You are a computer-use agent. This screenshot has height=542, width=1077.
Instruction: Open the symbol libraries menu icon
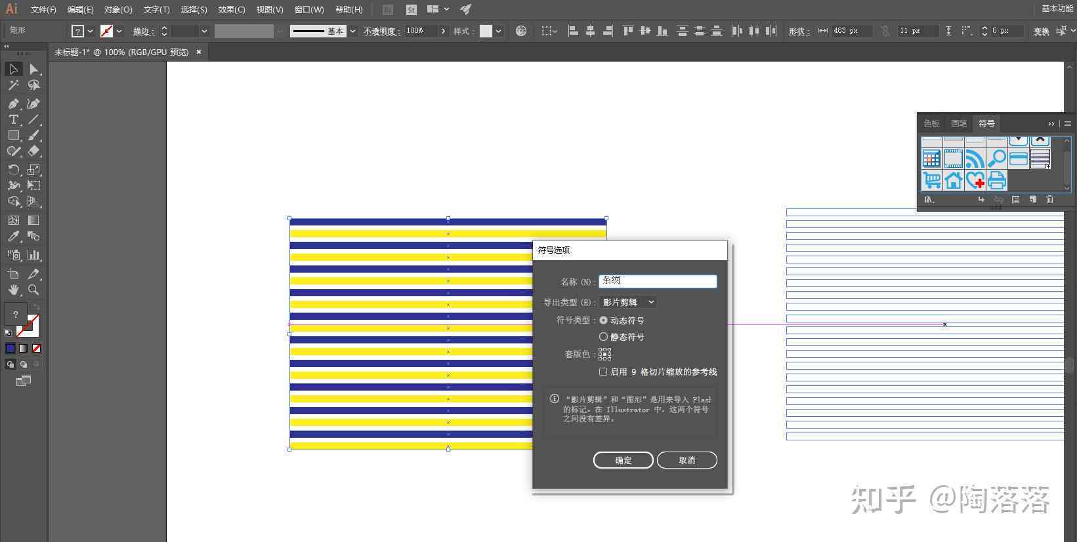click(929, 200)
